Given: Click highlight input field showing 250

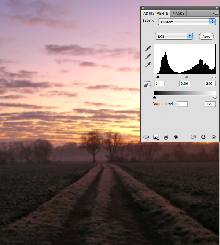Looking at the screenshot, I should tap(210, 83).
